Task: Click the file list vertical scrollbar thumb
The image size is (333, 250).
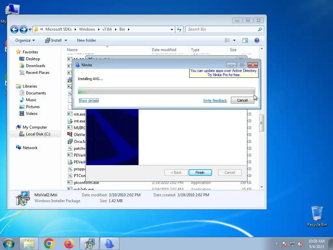Action: (x=262, y=123)
